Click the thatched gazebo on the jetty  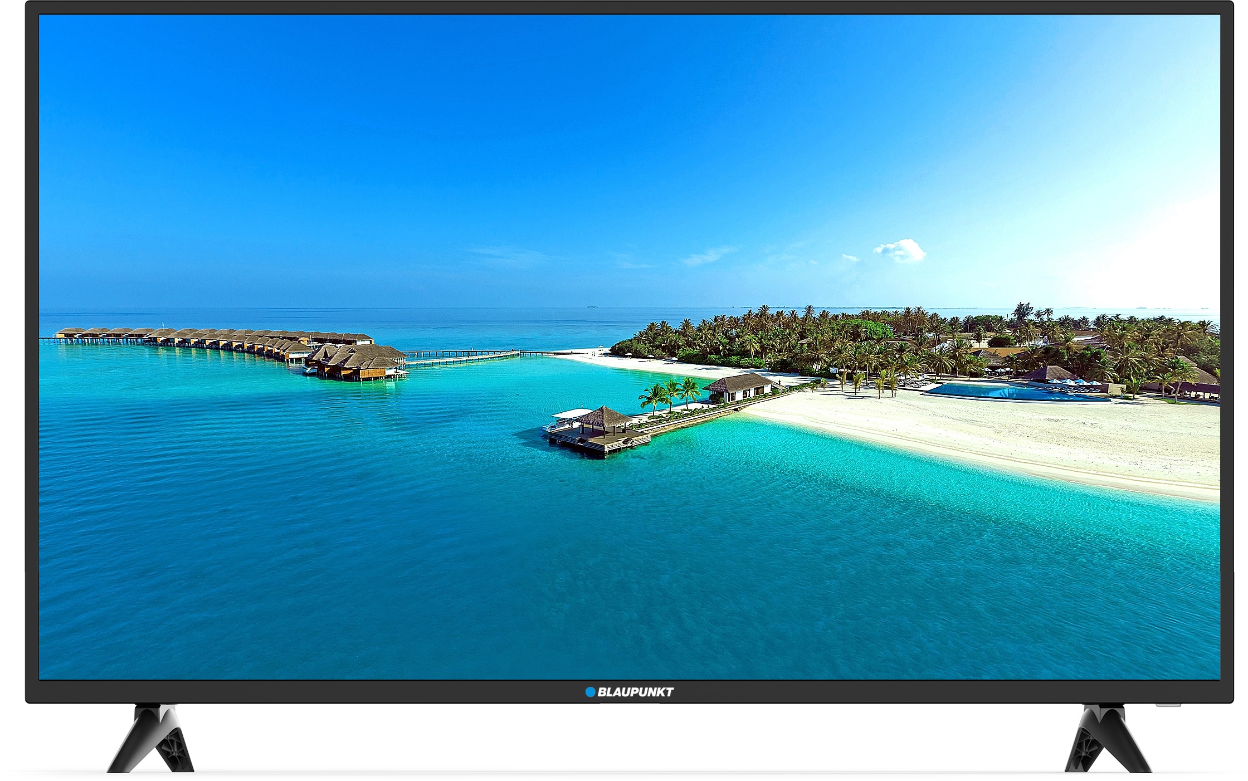click(x=604, y=418)
